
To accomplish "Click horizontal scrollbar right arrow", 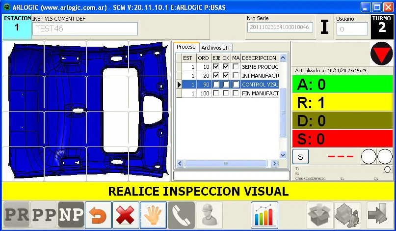I will tap(274, 164).
